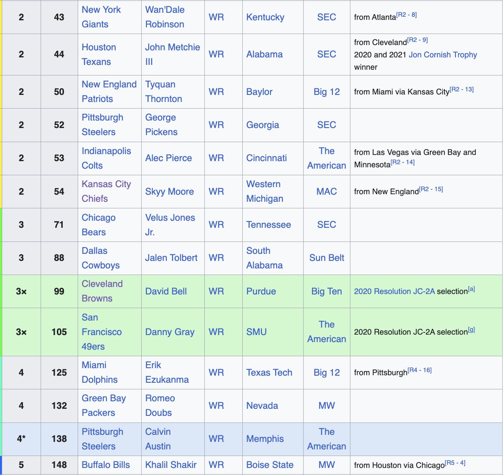Follow the Purdue college link
This screenshot has height=475, width=504.
(x=261, y=291)
